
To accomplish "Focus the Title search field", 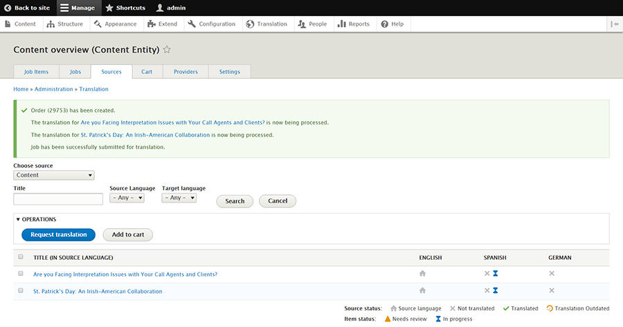I will click(x=58, y=199).
